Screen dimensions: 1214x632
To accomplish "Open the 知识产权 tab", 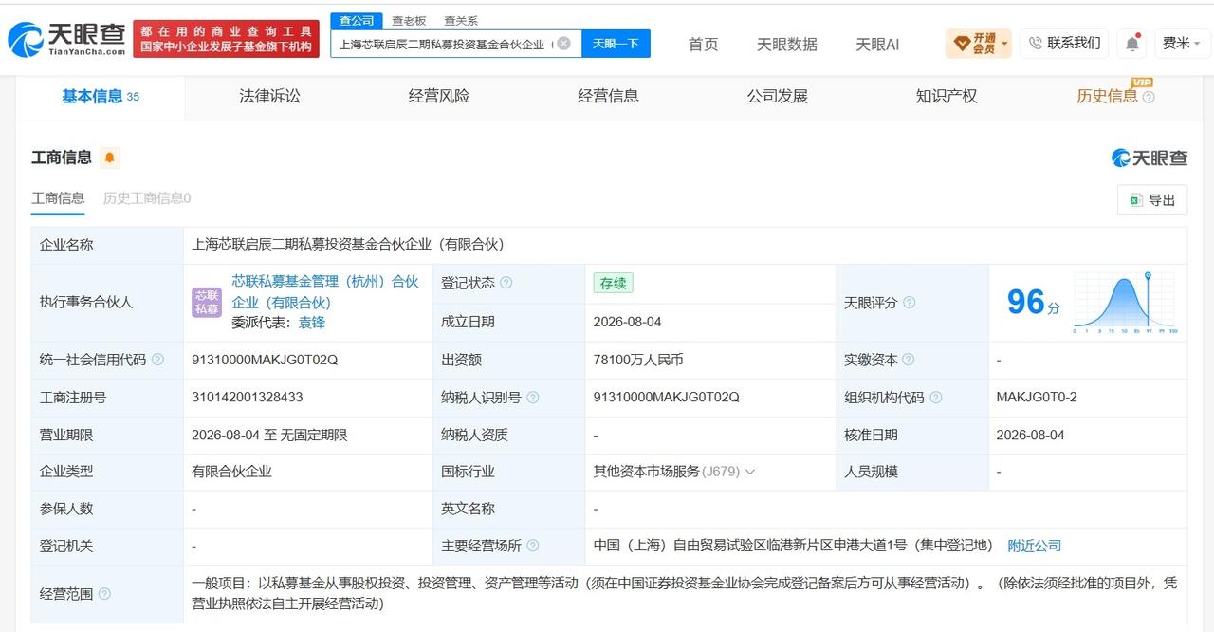I will pos(947,96).
